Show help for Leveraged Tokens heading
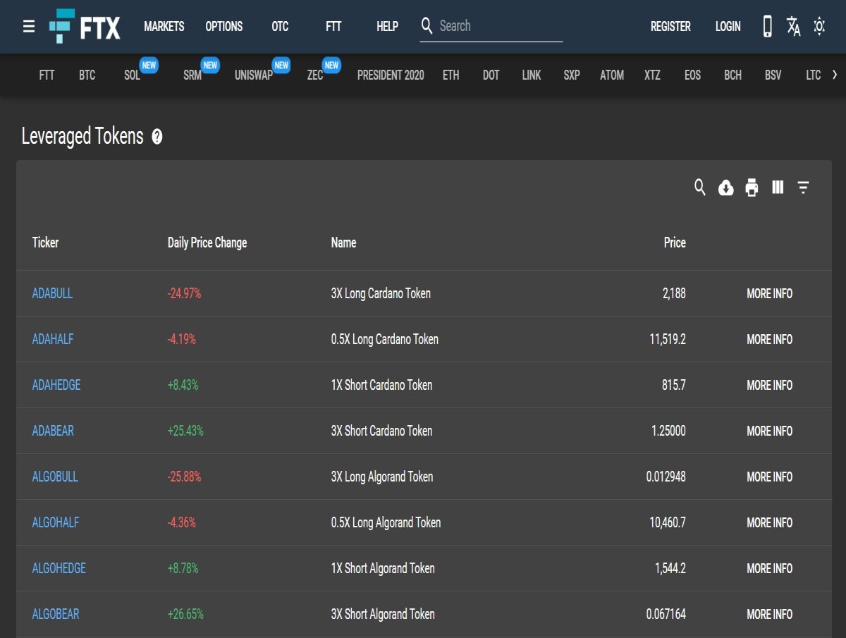Screen dimensions: 846x638 157,137
